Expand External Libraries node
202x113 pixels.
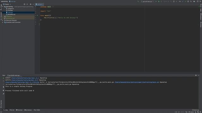pyautogui.click(x=3, y=20)
